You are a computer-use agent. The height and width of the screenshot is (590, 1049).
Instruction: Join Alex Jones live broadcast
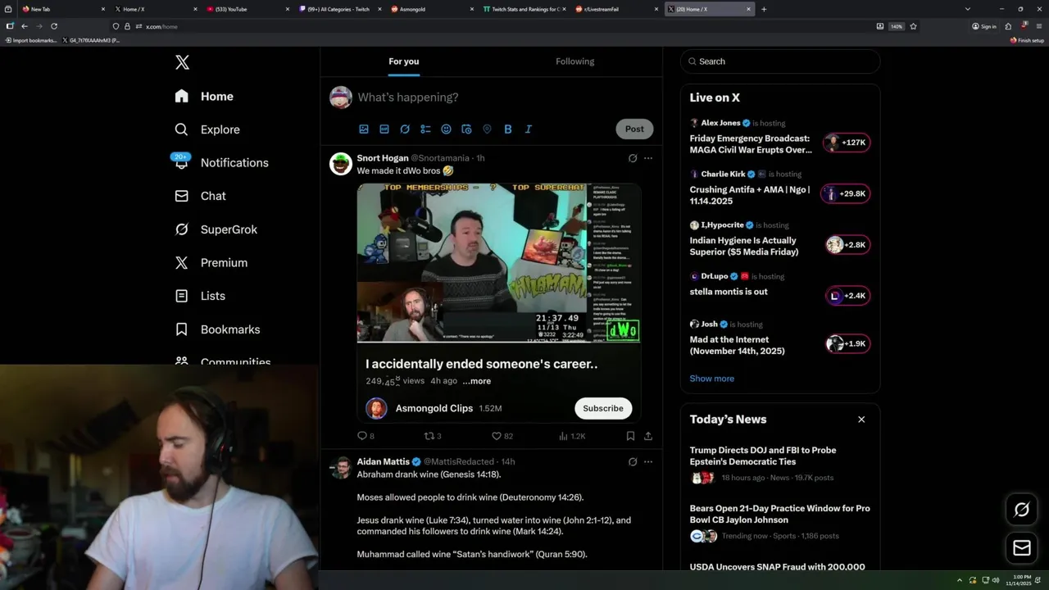point(780,137)
